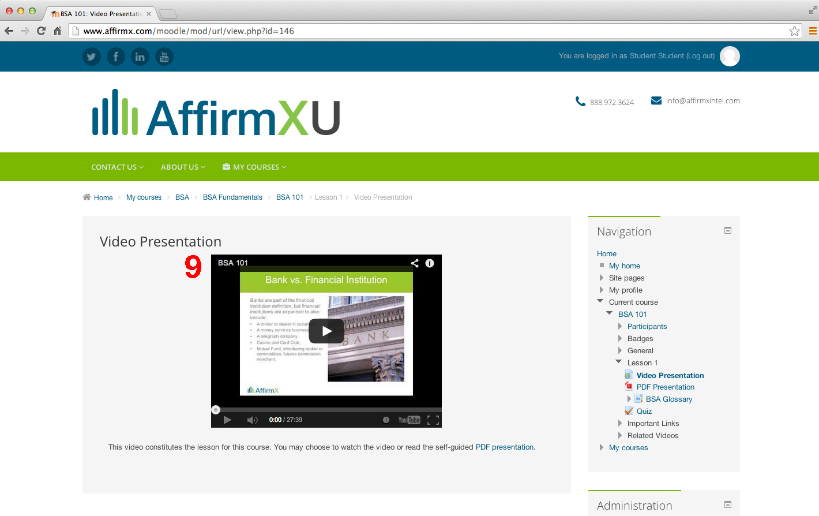
Task: Toggle video fullscreen mode
Action: pyautogui.click(x=433, y=420)
